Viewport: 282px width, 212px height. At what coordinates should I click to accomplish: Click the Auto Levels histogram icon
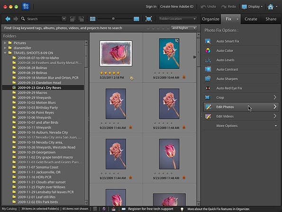pyautogui.click(x=208, y=60)
